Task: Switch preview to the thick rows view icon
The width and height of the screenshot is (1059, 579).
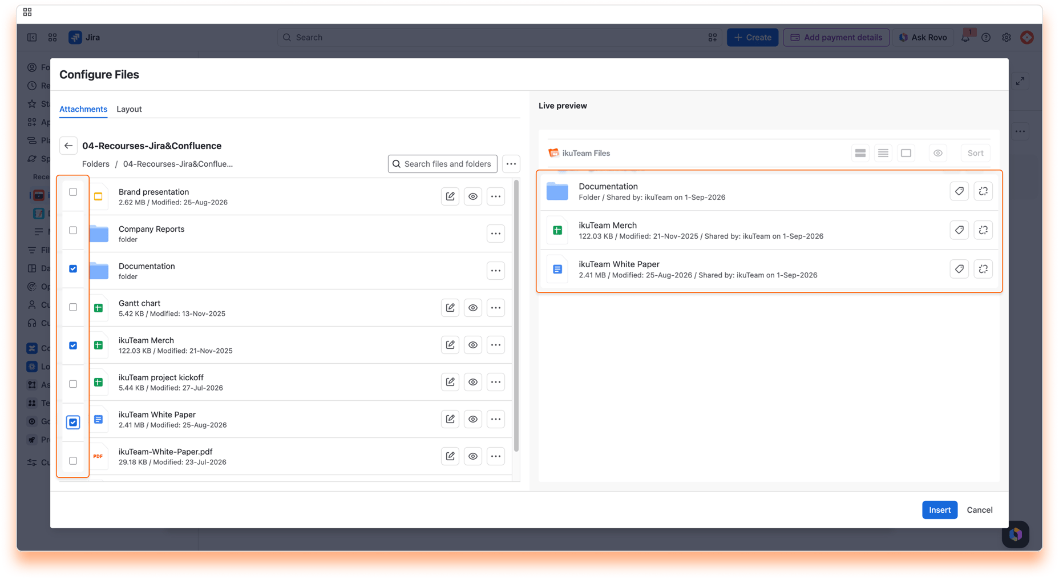Action: pos(860,153)
